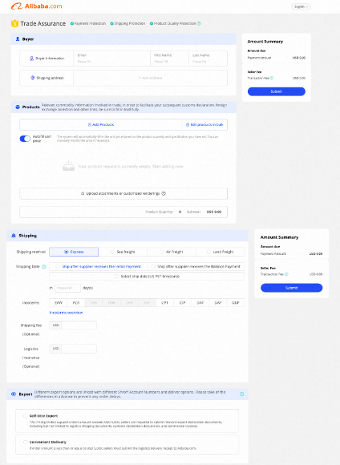Viewport: 340px width, 465px height.
Task: Open the English language dropdown
Action: 301,6
